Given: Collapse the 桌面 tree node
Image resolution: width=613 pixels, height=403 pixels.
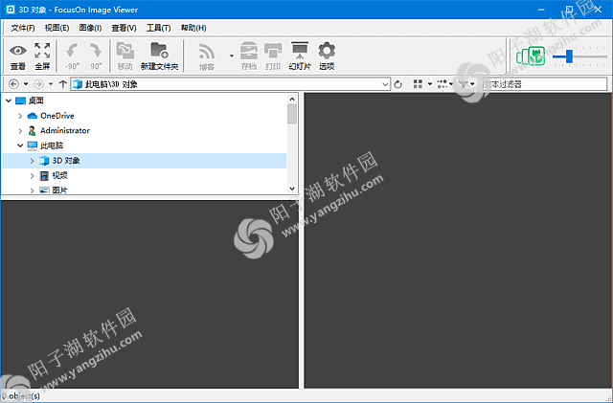Looking at the screenshot, I should point(9,101).
